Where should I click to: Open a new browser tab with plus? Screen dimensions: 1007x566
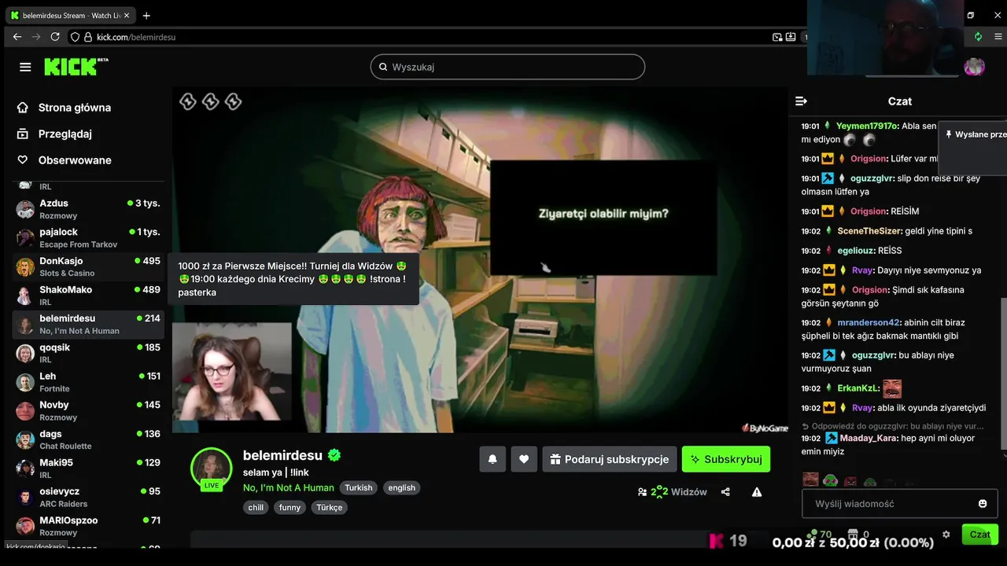pos(146,16)
